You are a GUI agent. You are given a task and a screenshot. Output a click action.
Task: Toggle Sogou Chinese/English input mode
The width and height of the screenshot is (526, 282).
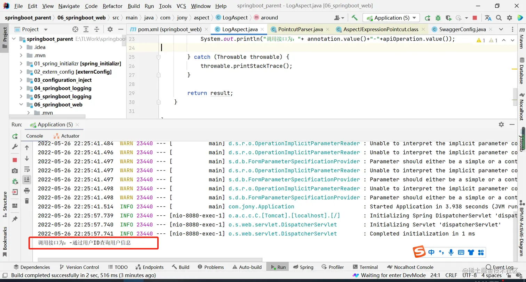click(x=431, y=252)
